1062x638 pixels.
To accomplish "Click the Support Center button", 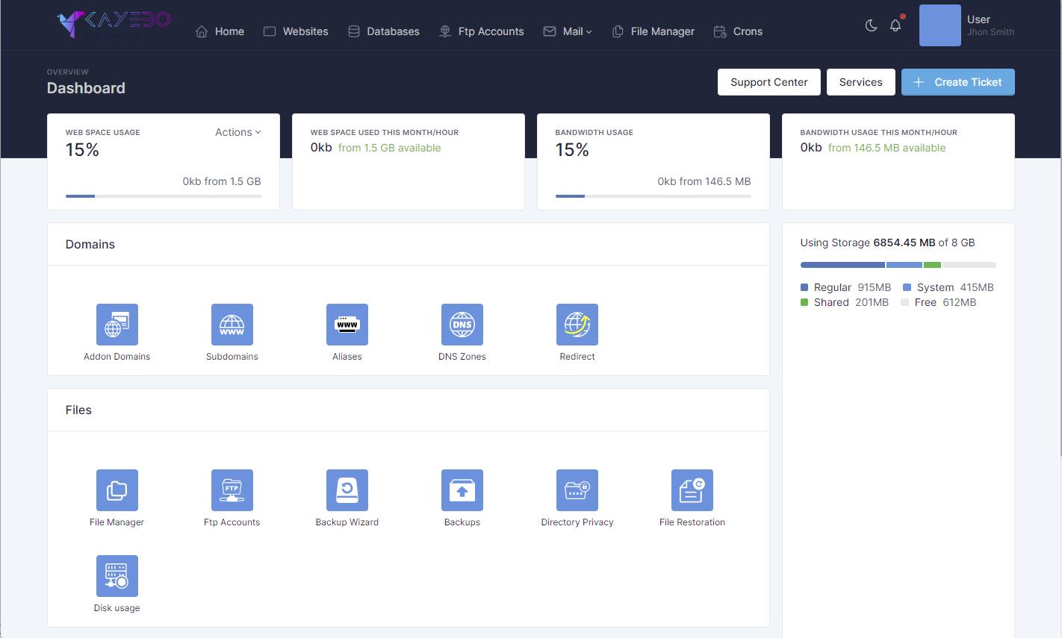I will pos(769,82).
